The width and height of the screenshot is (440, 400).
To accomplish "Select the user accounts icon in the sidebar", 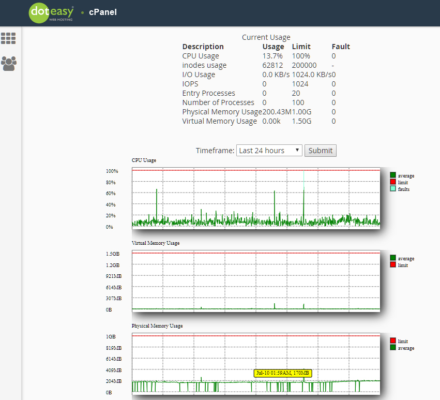I will click(x=9, y=63).
